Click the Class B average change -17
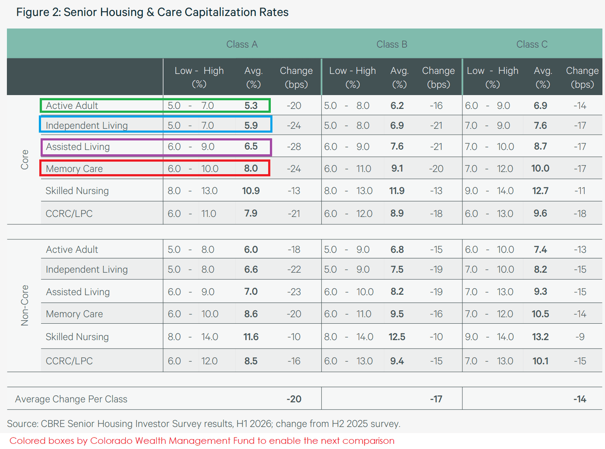The image size is (605, 449). tap(436, 399)
